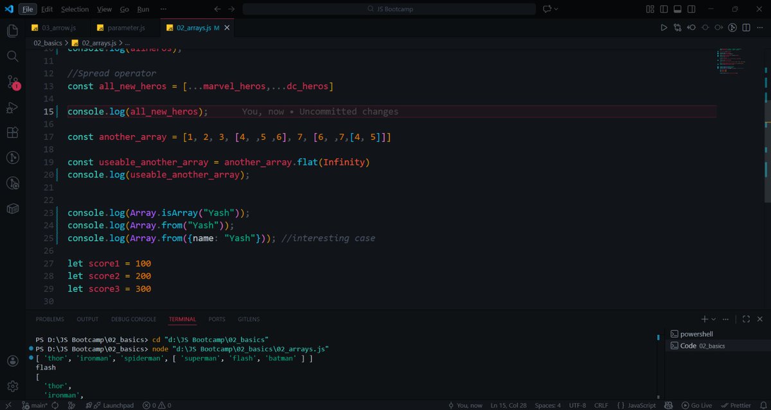Switch to GITLENS panel tab

[249, 319]
